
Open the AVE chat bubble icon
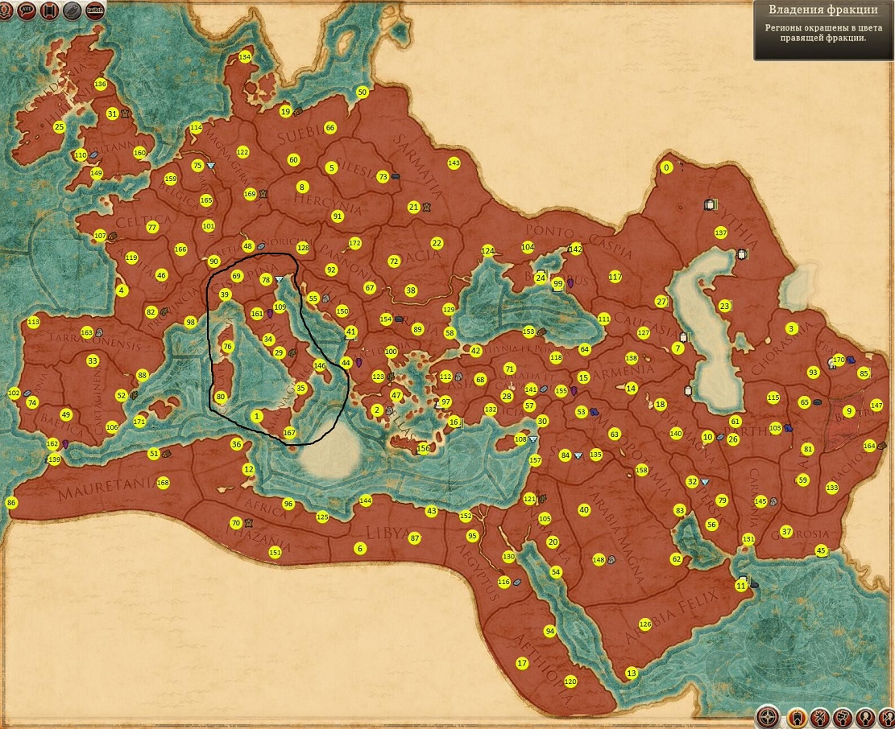coord(27,10)
